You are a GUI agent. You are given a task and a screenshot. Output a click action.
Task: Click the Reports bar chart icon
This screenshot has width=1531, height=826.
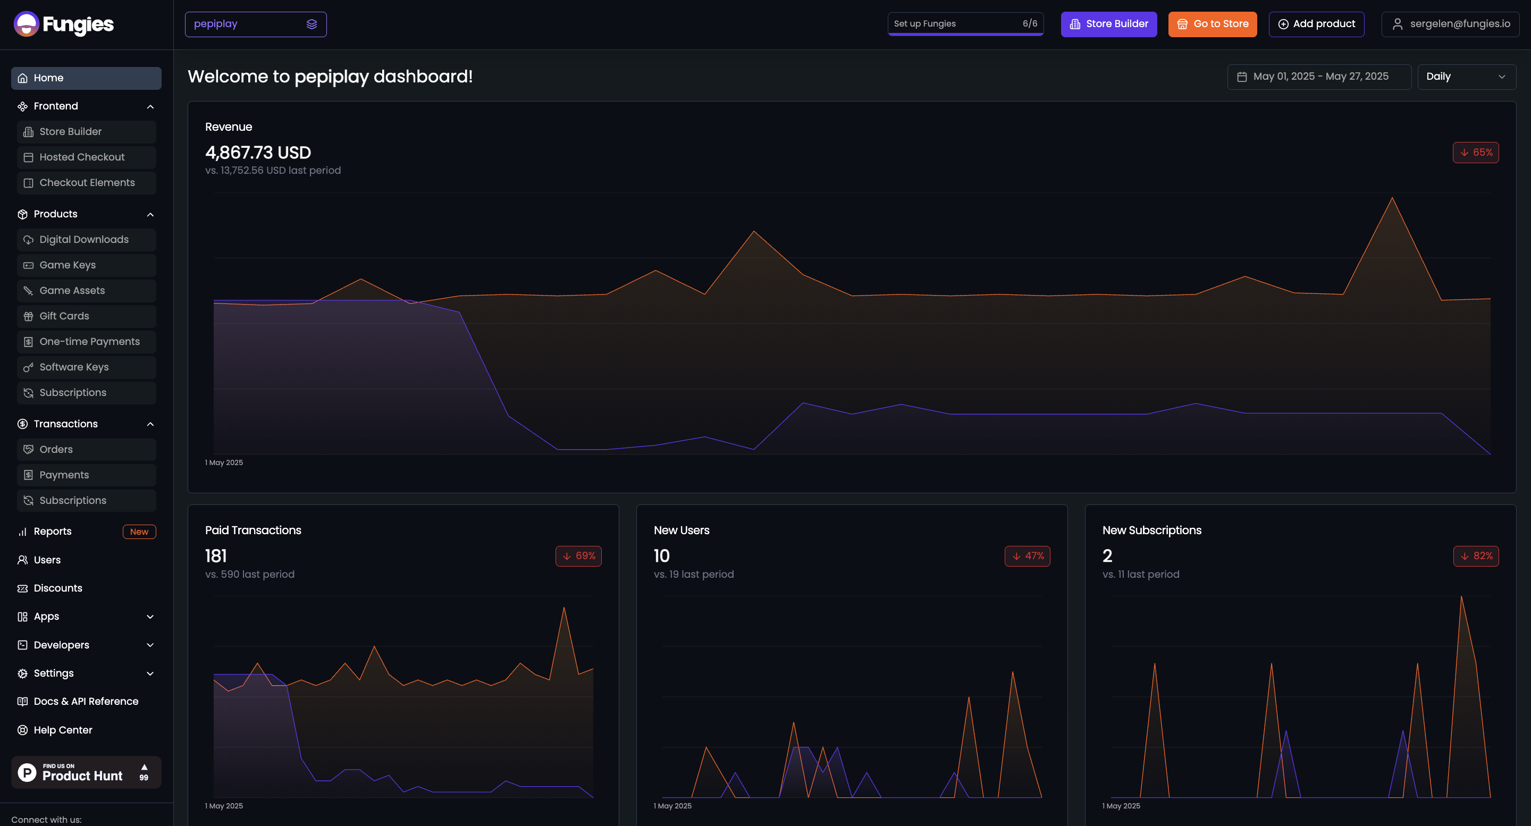(22, 532)
